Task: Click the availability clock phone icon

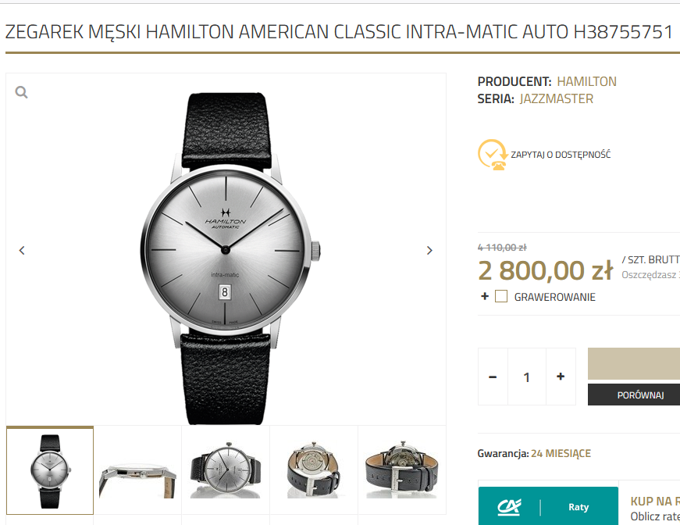Action: (x=492, y=155)
